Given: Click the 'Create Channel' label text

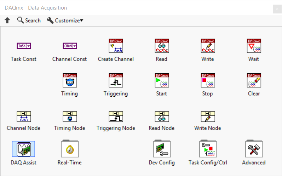Looking at the screenshot, I should pos(116,59).
